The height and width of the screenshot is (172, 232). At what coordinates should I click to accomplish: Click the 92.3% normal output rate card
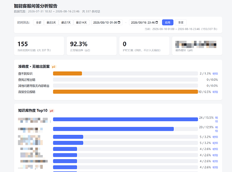click(92, 46)
